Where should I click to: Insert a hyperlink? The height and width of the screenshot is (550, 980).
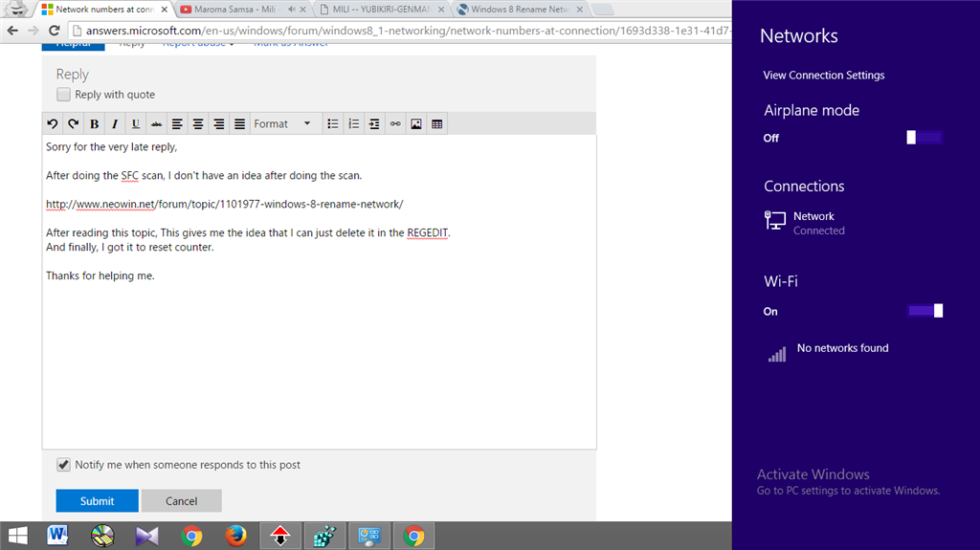(395, 123)
